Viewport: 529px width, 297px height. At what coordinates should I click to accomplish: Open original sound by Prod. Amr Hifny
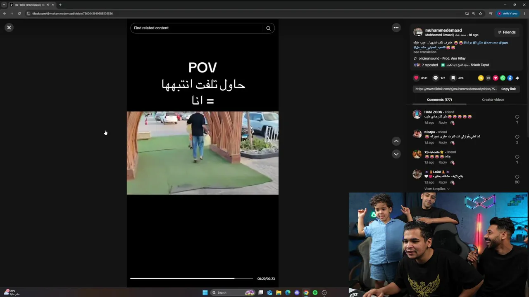[x=442, y=58]
